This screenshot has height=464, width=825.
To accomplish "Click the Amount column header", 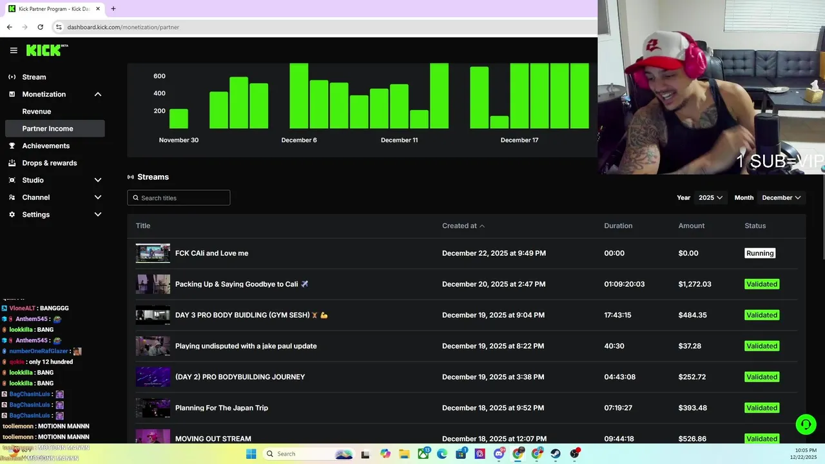I will point(692,226).
